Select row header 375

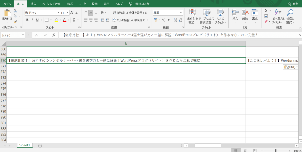click(x=3, y=89)
